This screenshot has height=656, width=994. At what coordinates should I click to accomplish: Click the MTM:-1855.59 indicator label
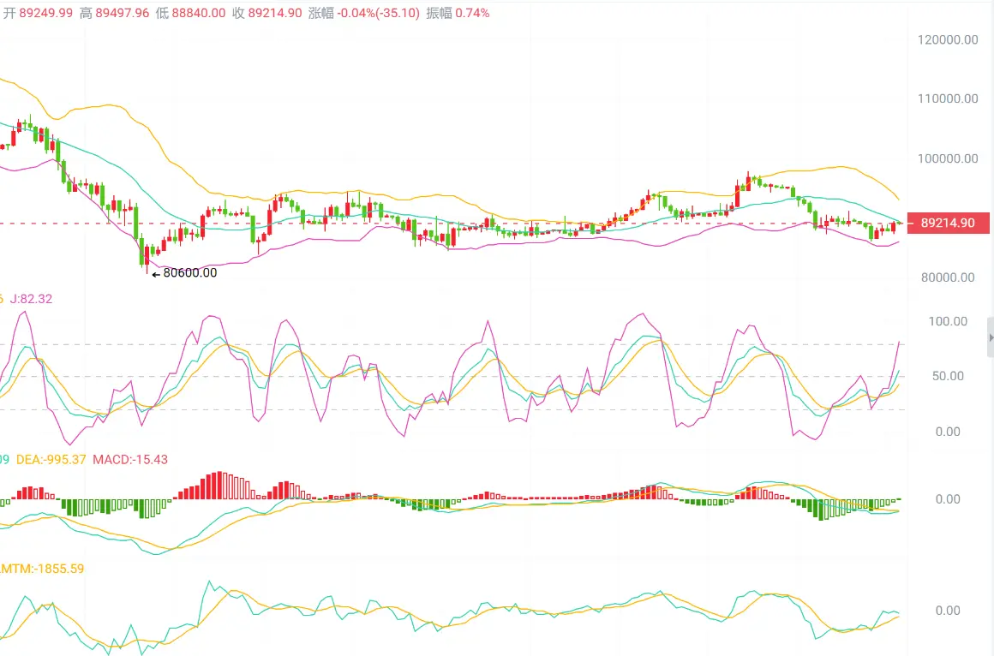[42, 569]
